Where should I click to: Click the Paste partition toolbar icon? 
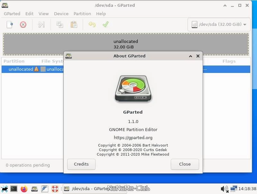click(x=74, y=25)
